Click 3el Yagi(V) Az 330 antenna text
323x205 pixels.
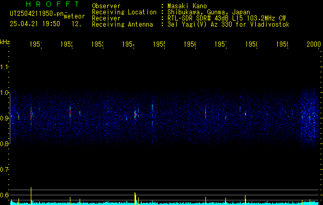click(229, 25)
